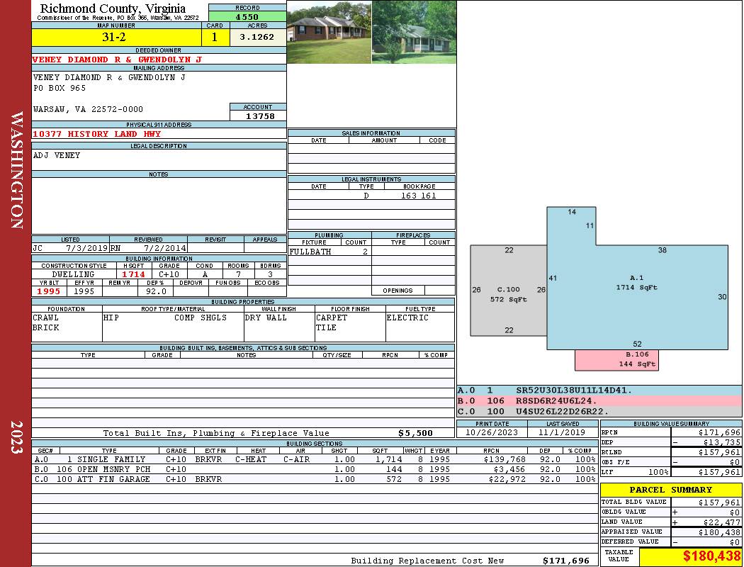Screen dimensions: 744x567
Task: Click legal description ADJ VENEY
Action: [x=57, y=156]
